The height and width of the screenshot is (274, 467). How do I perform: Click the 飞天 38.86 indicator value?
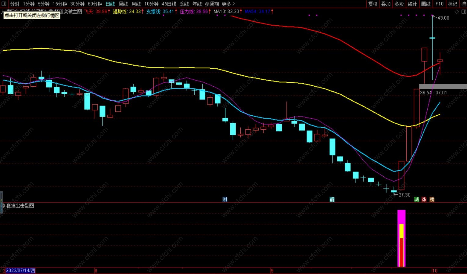97,11
